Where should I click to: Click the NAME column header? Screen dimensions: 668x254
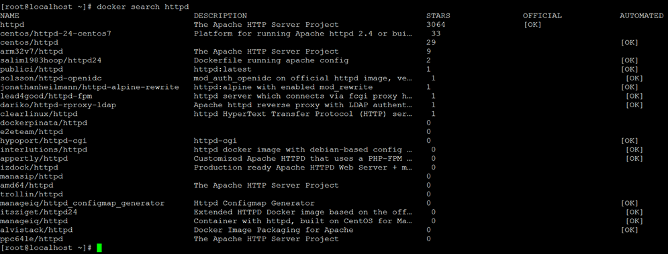10,15
